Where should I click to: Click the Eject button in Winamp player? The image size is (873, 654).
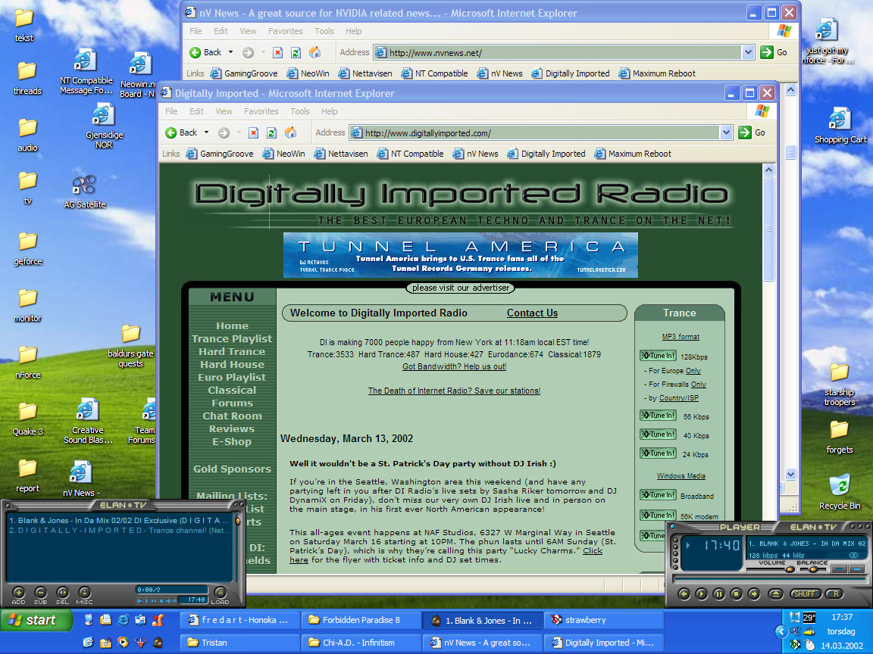tap(775, 594)
